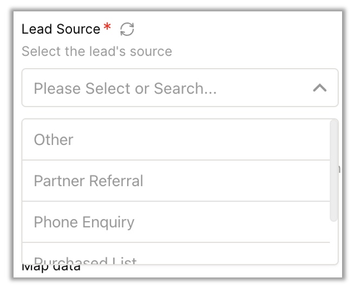Select the partially visible Purchased List option
Screen dimensions: 354x291
tap(85, 260)
